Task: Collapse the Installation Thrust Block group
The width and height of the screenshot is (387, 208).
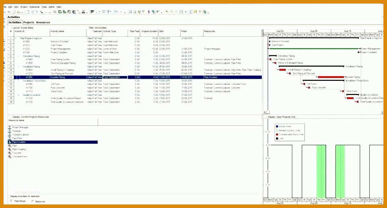Action: pos(18,81)
